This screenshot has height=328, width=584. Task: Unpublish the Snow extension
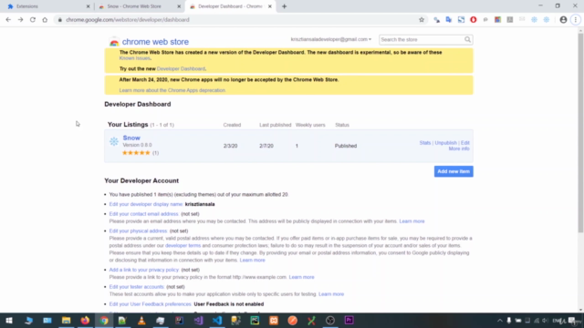pos(446,143)
